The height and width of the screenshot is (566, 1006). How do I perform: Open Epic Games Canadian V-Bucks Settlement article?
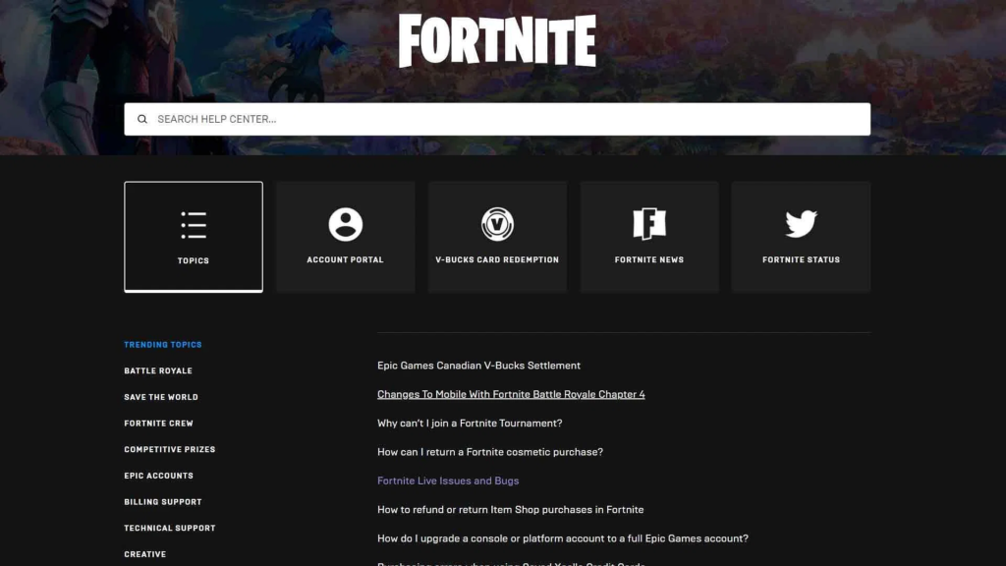point(478,366)
